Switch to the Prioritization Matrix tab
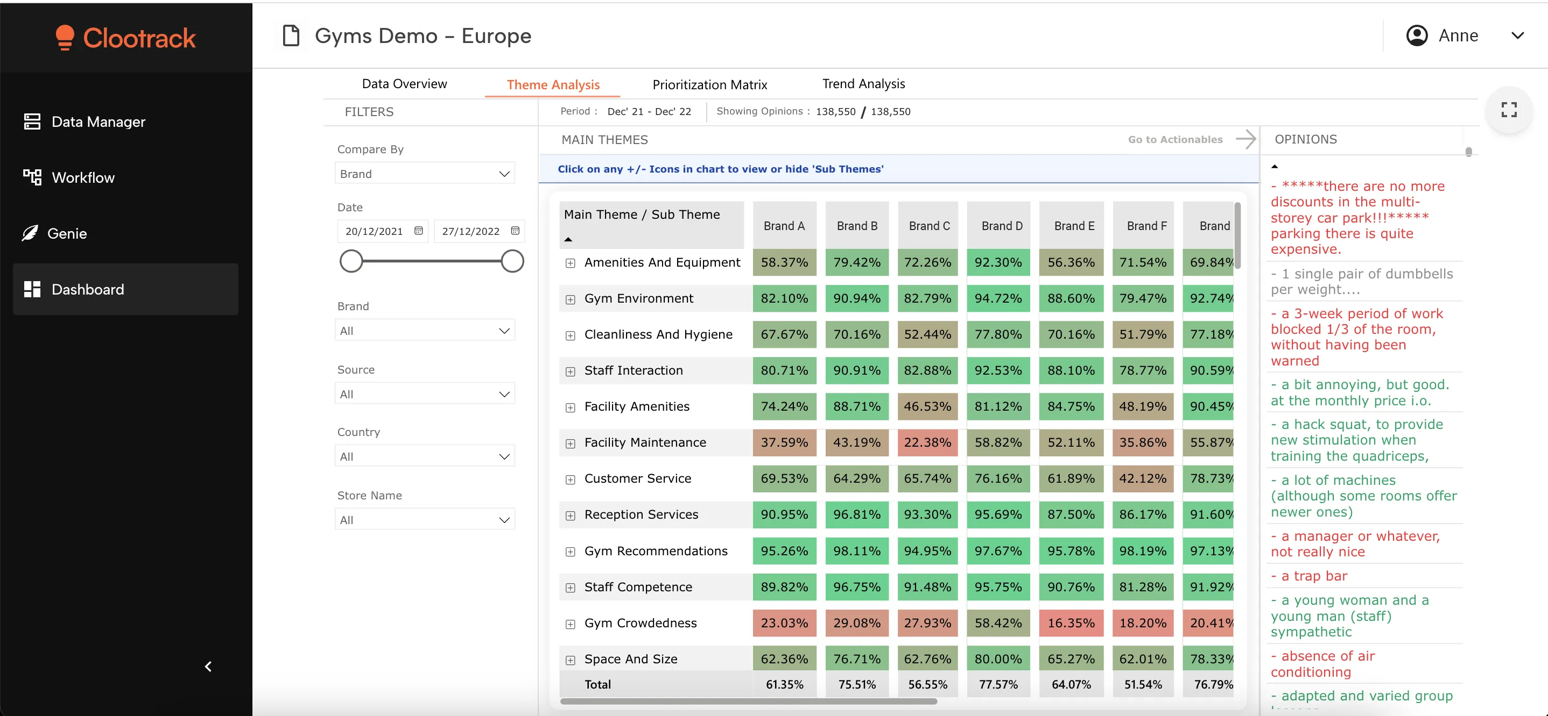1548x716 pixels. click(x=710, y=84)
